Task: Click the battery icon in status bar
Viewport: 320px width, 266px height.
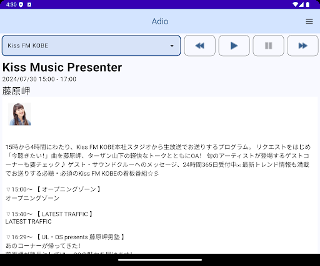Action: coord(307,4)
